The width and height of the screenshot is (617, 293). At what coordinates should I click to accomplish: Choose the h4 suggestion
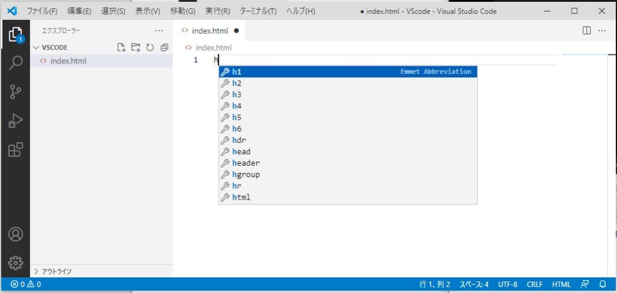(348, 106)
